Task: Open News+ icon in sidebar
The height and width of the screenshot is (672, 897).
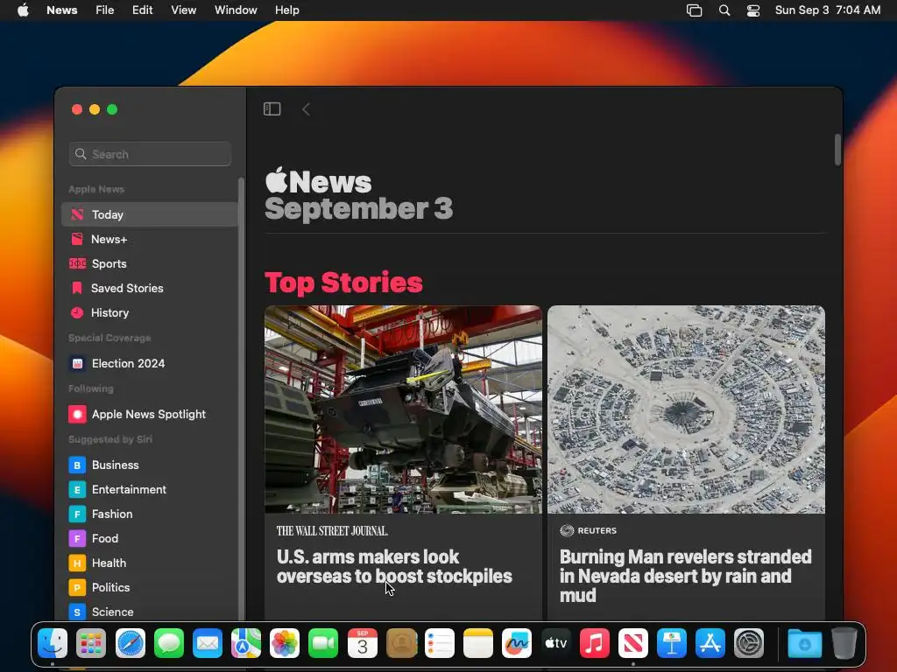Action: (77, 239)
